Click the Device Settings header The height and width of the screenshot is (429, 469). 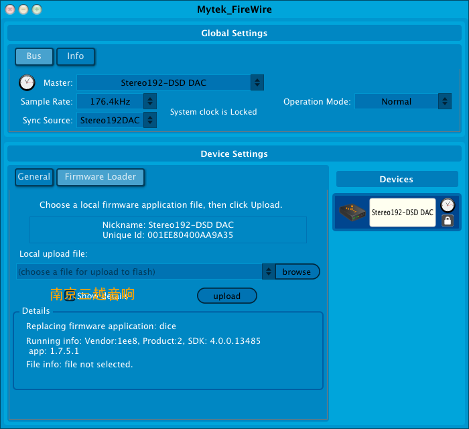[234, 154]
